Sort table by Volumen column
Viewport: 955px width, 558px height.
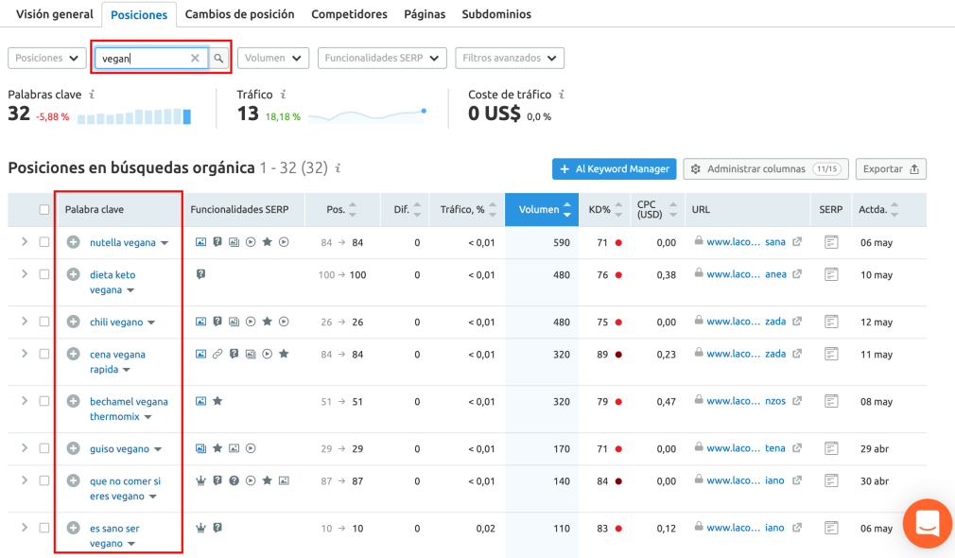pos(542,210)
